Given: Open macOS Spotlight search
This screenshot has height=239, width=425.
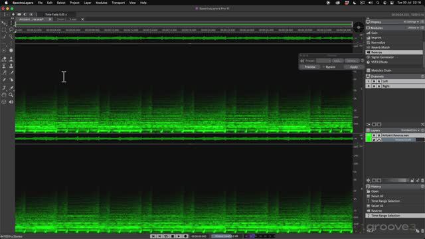Looking at the screenshot, I should (378, 3).
